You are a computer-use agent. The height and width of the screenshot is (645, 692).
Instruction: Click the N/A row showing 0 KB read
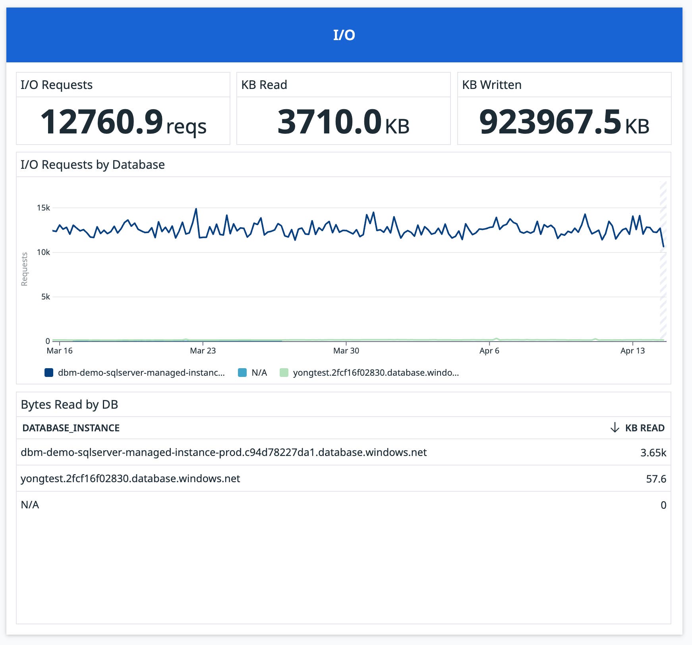pos(30,505)
